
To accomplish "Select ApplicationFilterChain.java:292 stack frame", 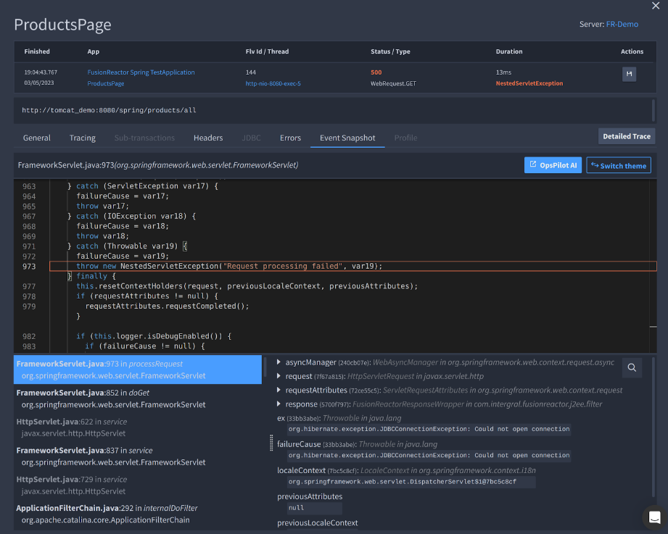I will click(107, 514).
